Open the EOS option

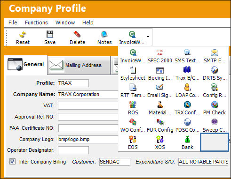point(133,142)
